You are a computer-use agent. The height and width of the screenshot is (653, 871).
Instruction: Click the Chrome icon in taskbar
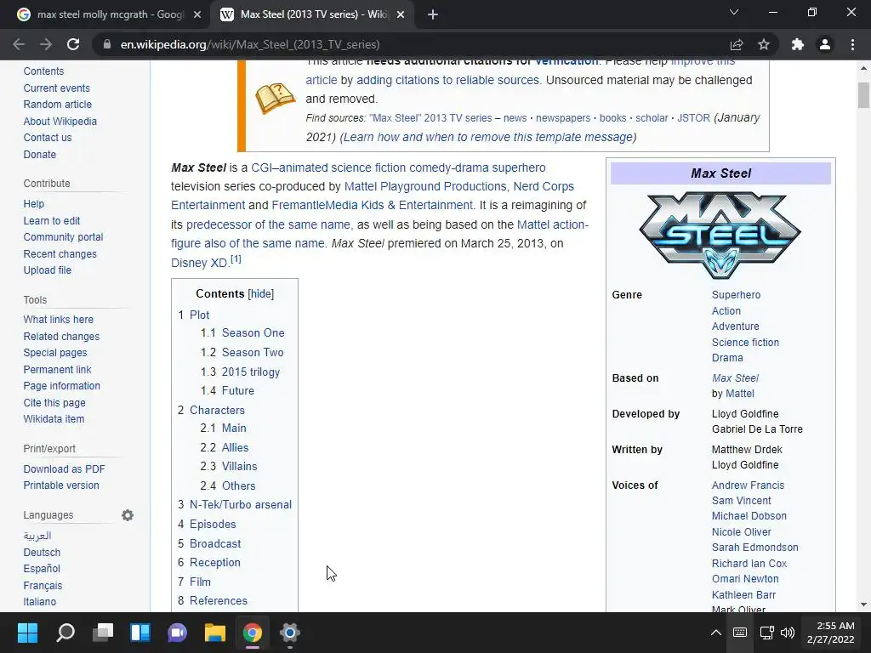click(252, 633)
